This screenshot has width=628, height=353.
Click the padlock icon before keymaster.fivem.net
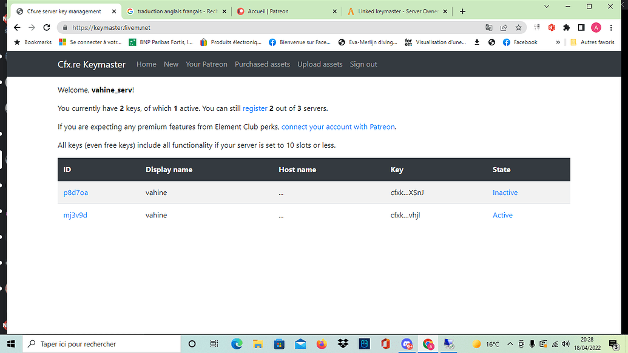pyautogui.click(x=65, y=27)
